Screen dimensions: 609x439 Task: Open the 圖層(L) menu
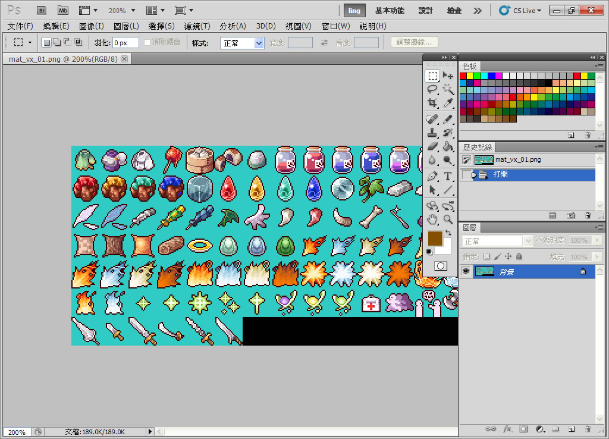tap(126, 26)
